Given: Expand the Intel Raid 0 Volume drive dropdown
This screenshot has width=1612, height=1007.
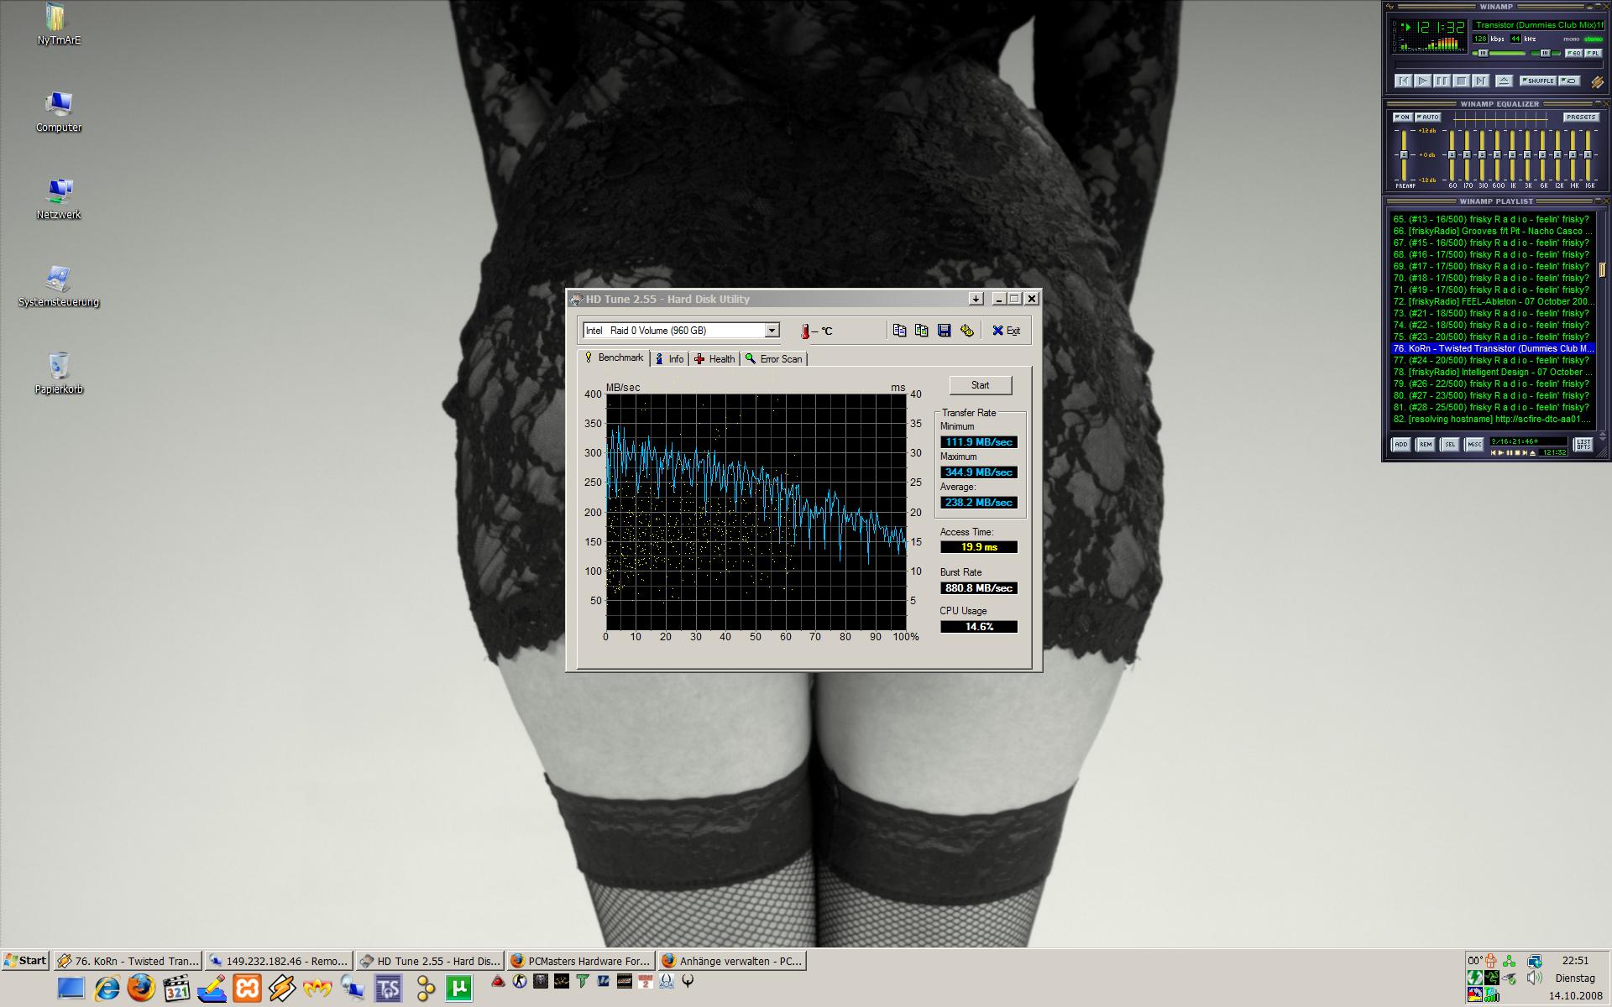Looking at the screenshot, I should coord(772,331).
